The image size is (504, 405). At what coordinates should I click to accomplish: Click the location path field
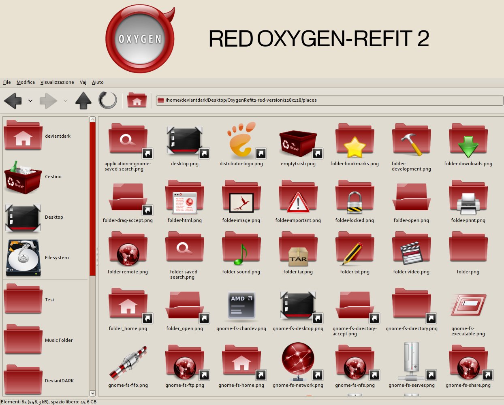pos(329,100)
